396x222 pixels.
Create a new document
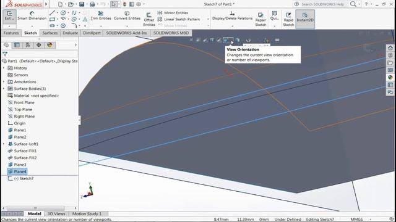pos(60,4)
